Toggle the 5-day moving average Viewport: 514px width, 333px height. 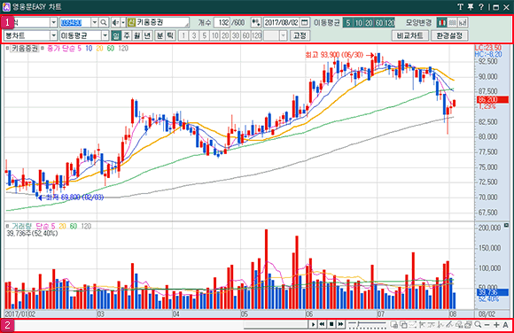348,23
